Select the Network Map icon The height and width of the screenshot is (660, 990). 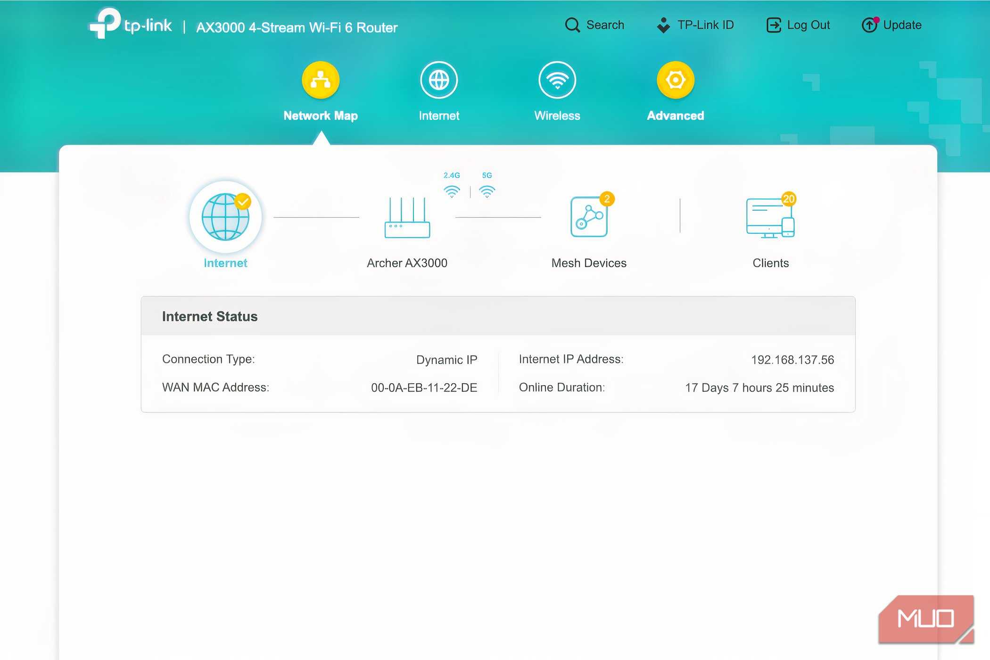pyautogui.click(x=321, y=80)
